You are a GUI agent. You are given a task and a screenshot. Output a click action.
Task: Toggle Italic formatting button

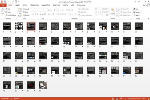click(x=35, y=14)
